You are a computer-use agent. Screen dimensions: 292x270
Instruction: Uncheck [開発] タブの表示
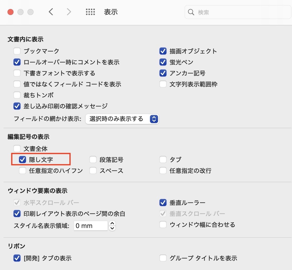[x=17, y=258]
